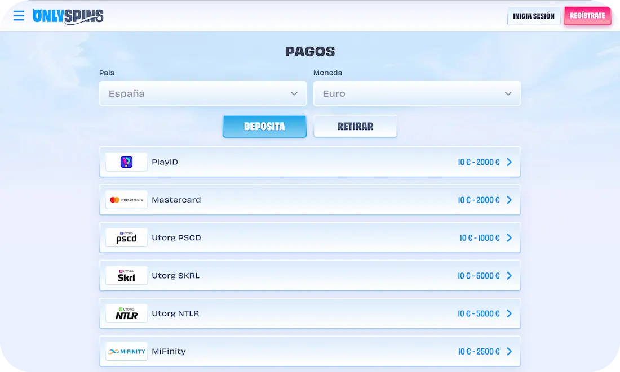Click the MiFinity logo icon
The height and width of the screenshot is (372, 620).
point(126,351)
